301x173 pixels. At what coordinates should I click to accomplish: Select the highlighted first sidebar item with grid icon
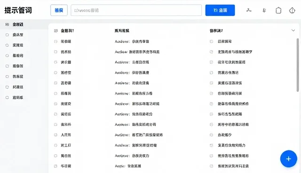coord(24,24)
